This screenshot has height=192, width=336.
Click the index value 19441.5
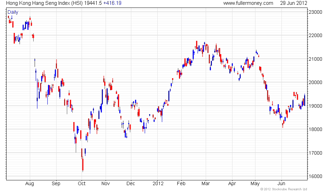[x=93, y=3]
